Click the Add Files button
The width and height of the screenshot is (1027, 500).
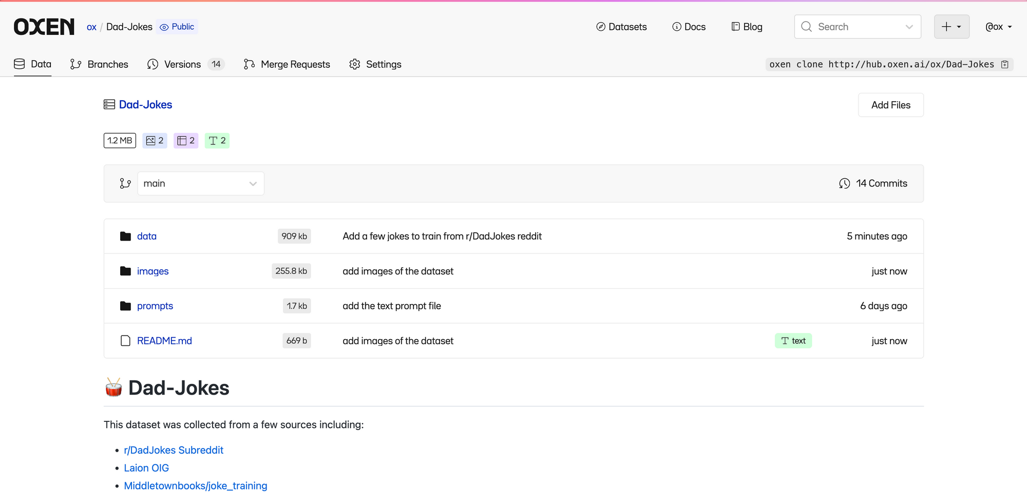[890, 105]
